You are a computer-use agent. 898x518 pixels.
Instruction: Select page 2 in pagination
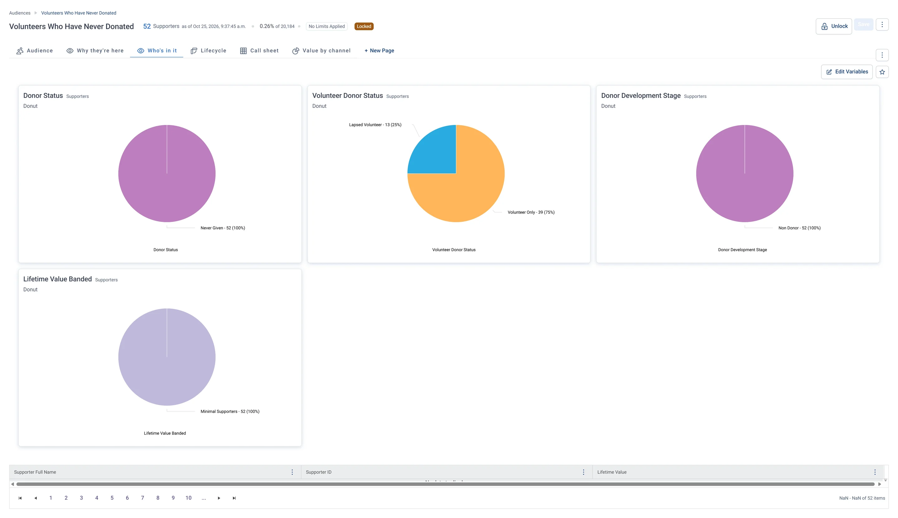(x=66, y=498)
